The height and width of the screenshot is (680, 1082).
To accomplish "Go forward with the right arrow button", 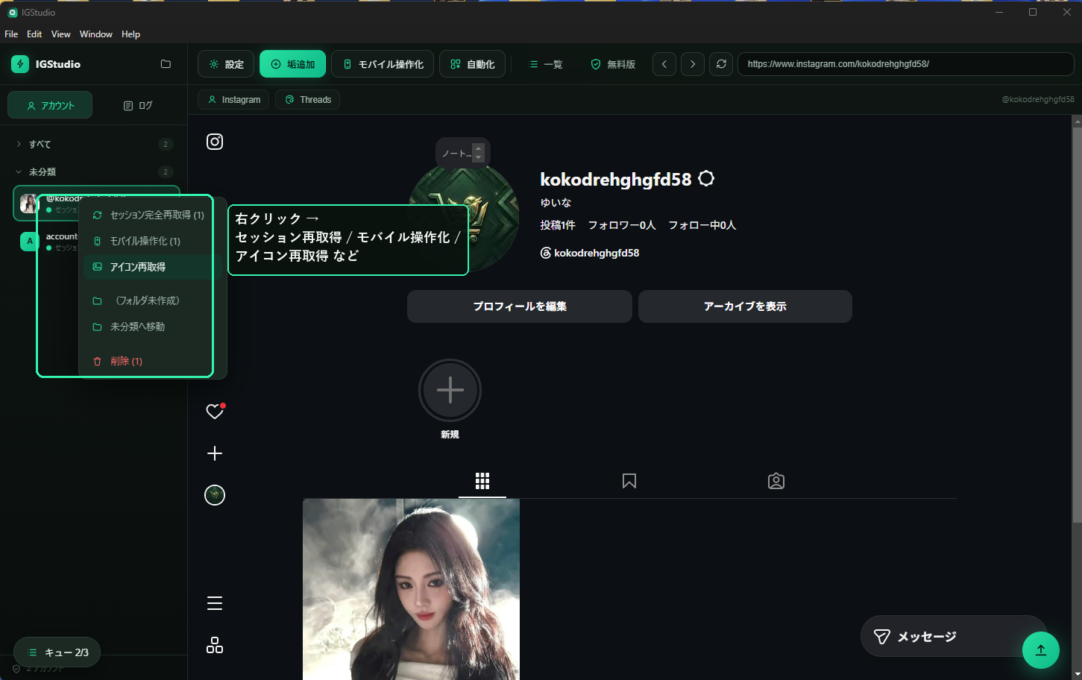I will point(693,64).
